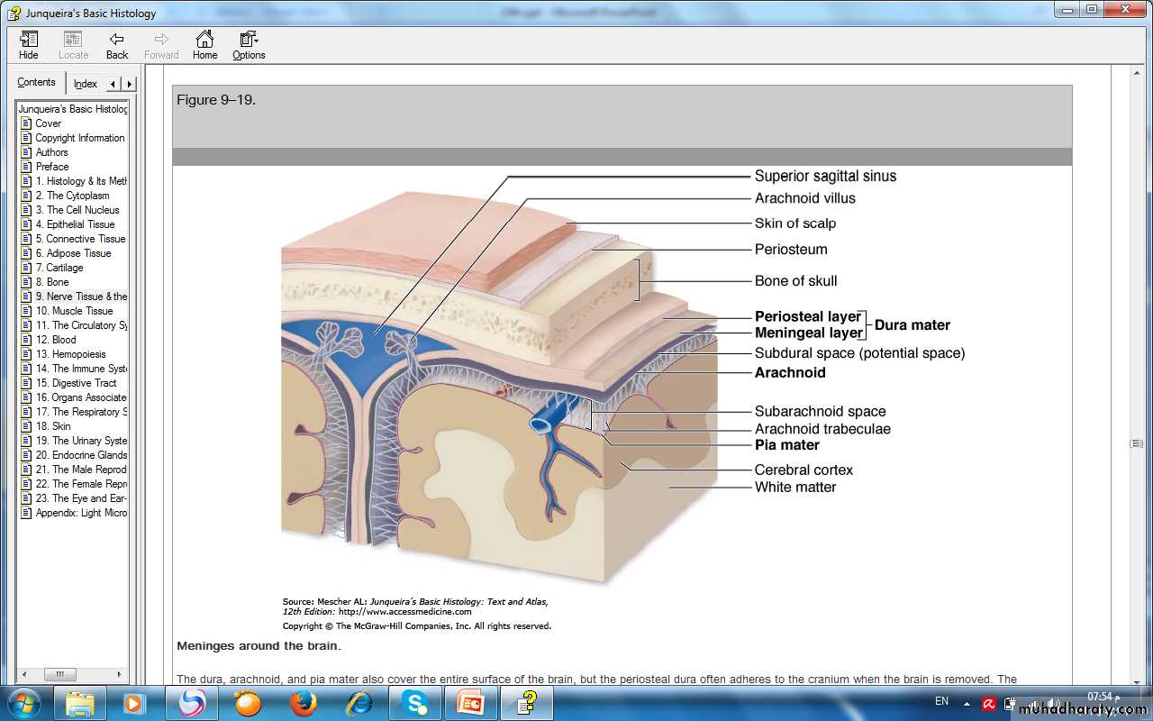Viewport: 1153px width, 721px height.
Task: Go to Home page icon
Action: coord(204,45)
